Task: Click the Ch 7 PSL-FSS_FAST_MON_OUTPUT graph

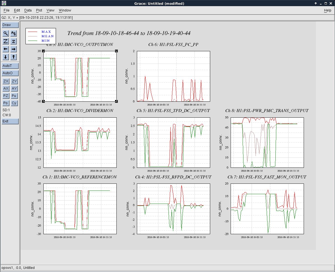Action: coord(267,209)
